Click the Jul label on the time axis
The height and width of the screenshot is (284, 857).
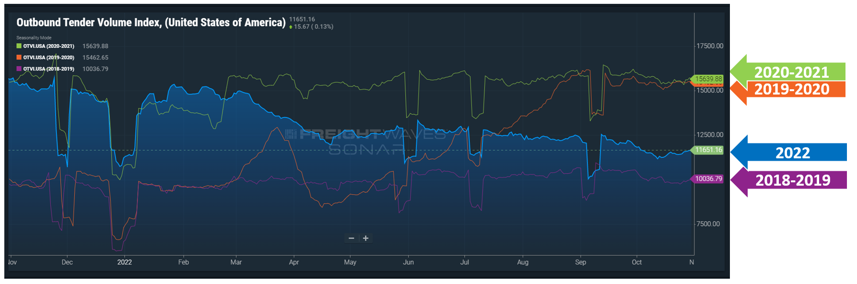(465, 262)
